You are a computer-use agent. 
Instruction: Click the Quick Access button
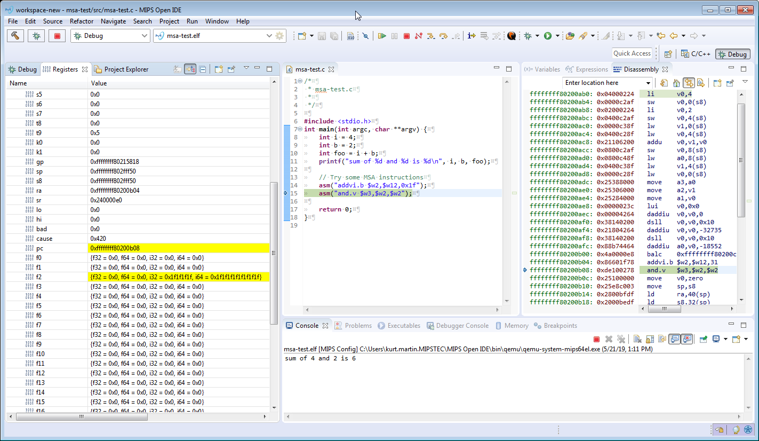coord(633,53)
